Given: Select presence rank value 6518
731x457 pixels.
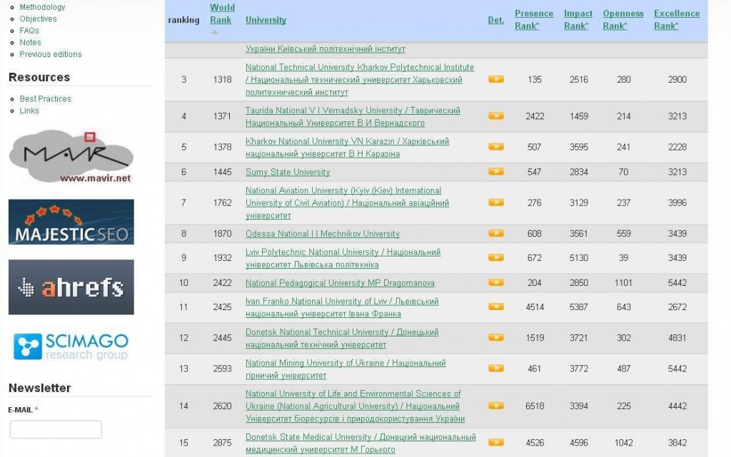Looking at the screenshot, I should tap(535, 406).
